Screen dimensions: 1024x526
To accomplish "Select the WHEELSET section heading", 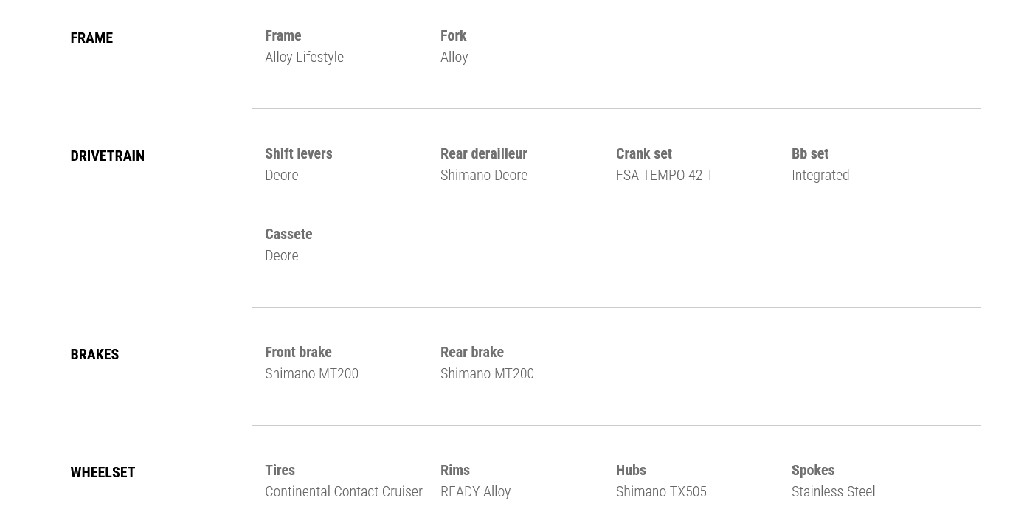I will coord(103,472).
